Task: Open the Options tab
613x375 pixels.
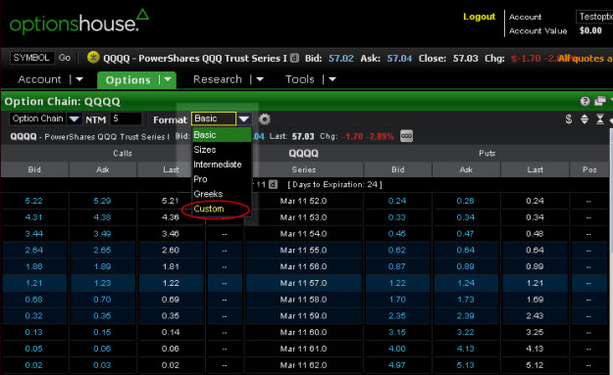Action: pos(128,80)
